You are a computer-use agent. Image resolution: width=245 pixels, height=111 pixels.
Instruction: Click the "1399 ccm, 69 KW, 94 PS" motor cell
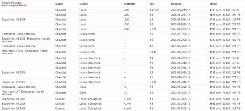pos(224,63)
